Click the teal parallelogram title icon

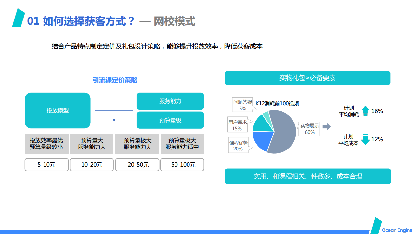coord(19,18)
